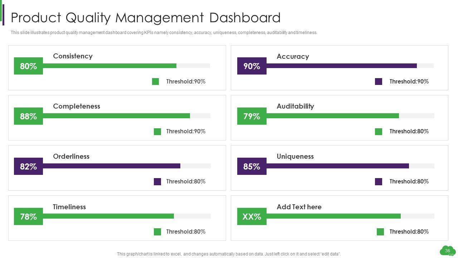Click the Orderliness threshold purple legend square
The width and height of the screenshot is (458, 258).
[157, 182]
